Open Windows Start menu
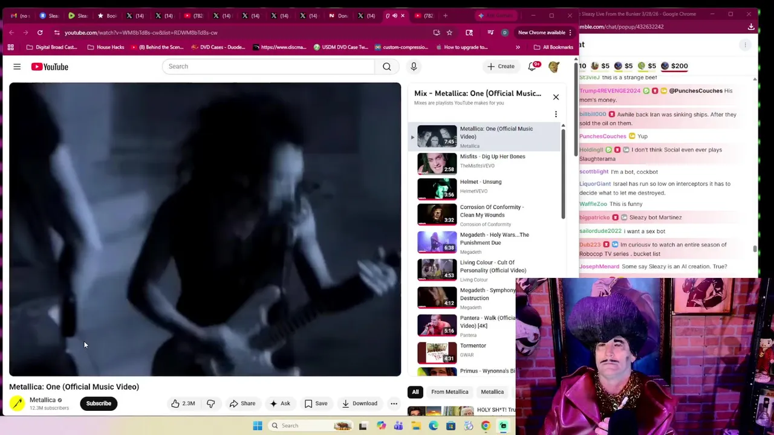Screen dimensions: 774x435 [x=258, y=426]
